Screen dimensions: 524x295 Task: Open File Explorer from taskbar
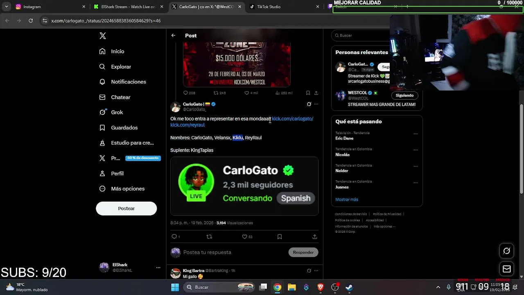[292, 287]
